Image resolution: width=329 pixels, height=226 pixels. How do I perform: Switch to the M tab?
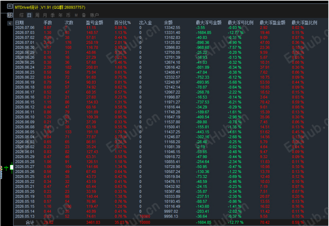click(x=76, y=15)
